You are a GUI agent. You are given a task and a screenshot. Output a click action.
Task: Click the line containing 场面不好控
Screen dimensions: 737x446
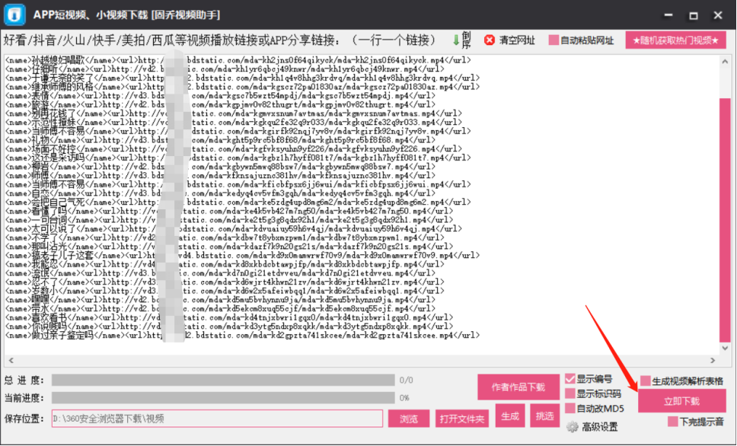pyautogui.click(x=234, y=149)
